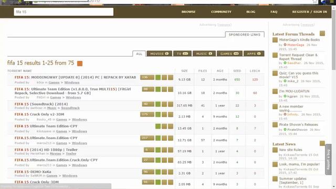Click icon next to I'm MOU-LUDATUN thread
The image size is (336, 189).
tap(275, 91)
